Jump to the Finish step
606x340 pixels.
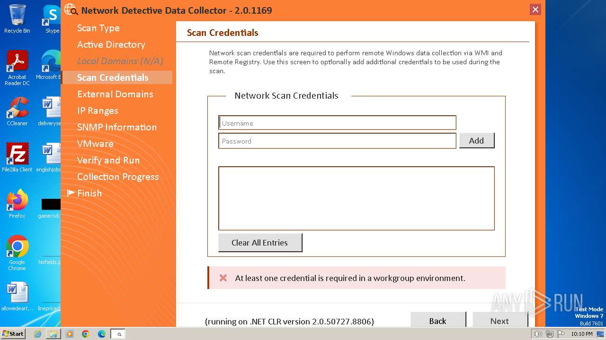point(89,193)
